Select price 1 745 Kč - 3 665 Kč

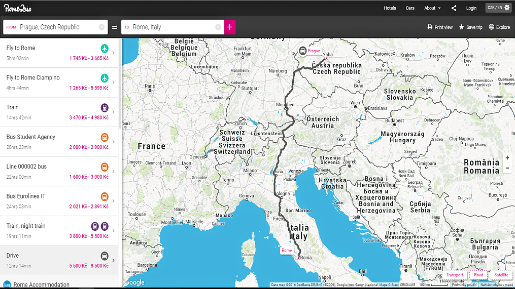pyautogui.click(x=89, y=58)
